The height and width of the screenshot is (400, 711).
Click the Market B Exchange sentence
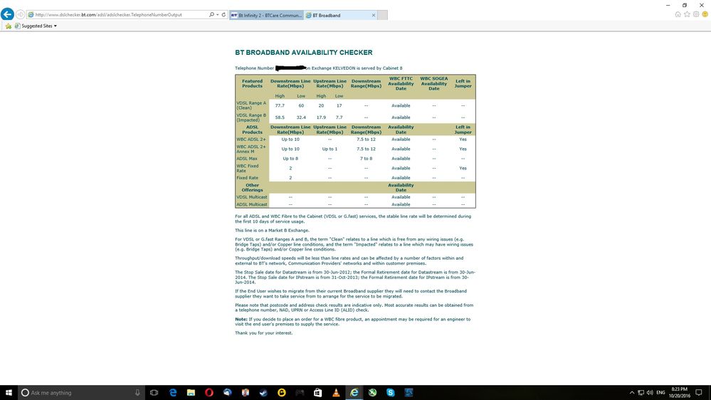(x=272, y=231)
